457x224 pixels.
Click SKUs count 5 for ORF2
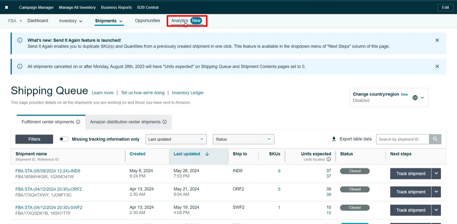point(279,189)
